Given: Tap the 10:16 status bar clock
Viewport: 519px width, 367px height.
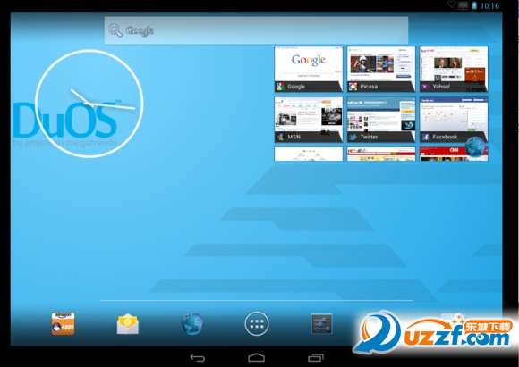Looking at the screenshot, I should click(489, 6).
